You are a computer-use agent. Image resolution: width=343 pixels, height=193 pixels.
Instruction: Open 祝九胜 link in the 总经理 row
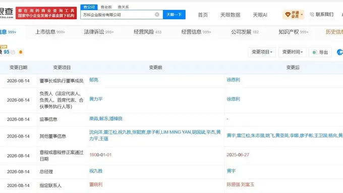point(96,171)
